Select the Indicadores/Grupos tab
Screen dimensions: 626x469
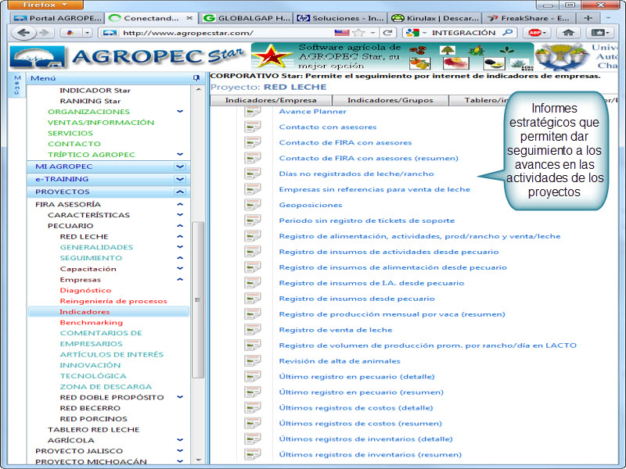[x=390, y=100]
